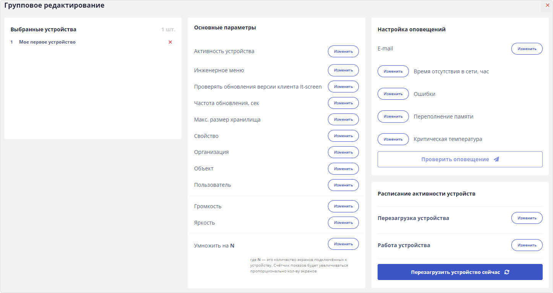
Task: Click Перезагрузить устройство сейчас button
Action: tap(460, 272)
